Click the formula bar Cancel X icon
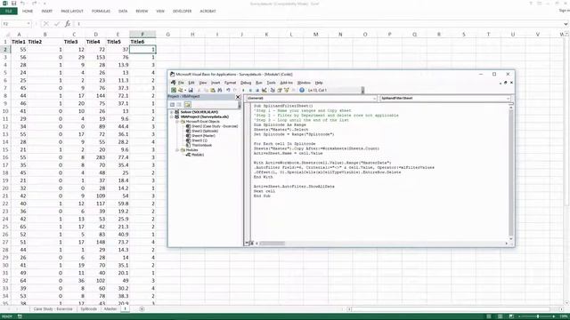Screen dimensions: 570x320 pos(45,24)
